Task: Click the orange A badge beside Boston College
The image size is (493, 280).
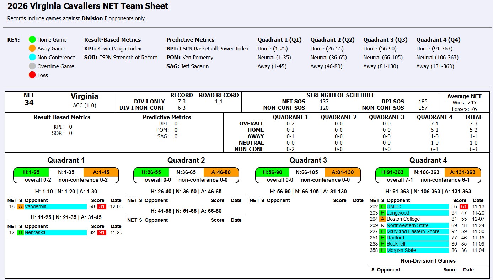Action: 382,219
